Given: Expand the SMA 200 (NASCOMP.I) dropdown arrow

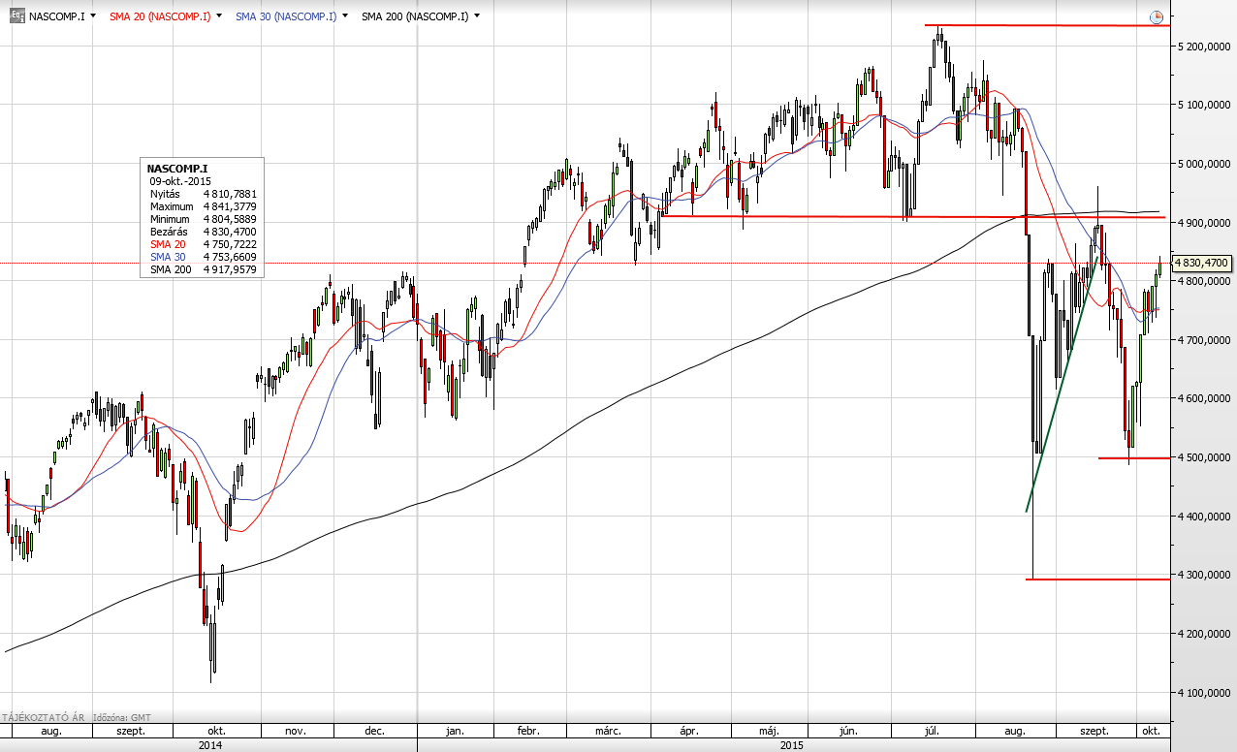Looking at the screenshot, I should click(476, 16).
